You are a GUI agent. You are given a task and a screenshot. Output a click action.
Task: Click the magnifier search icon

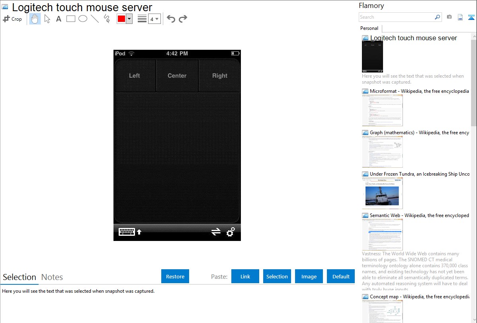coord(437,17)
